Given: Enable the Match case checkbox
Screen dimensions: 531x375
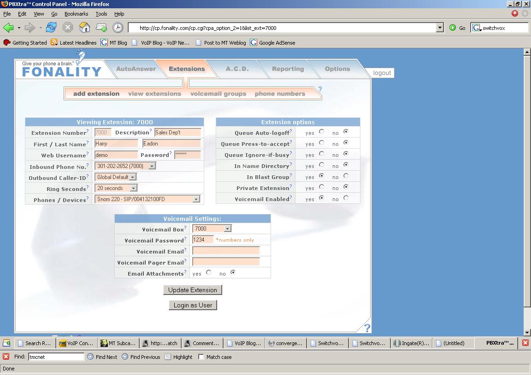Looking at the screenshot, I should pyautogui.click(x=201, y=357).
